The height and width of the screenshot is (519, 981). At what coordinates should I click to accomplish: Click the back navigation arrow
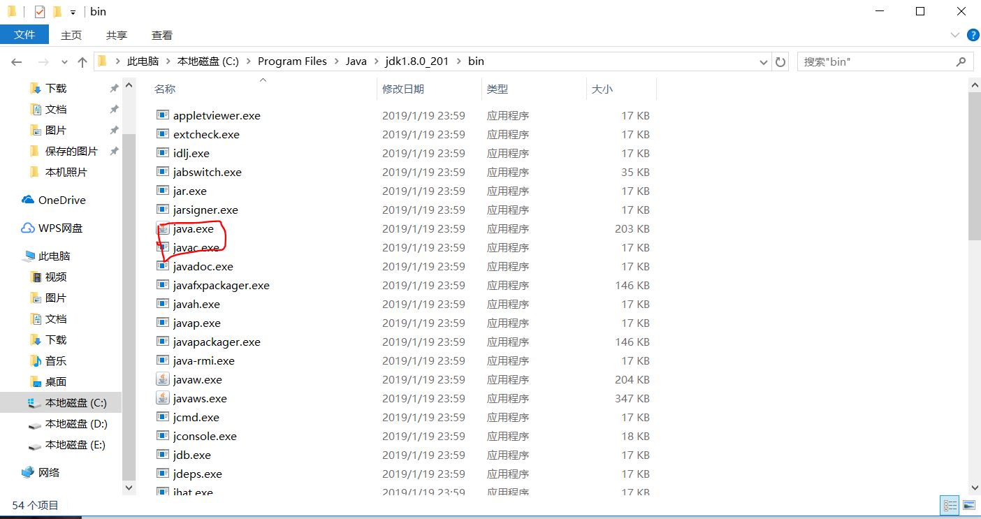[16, 61]
